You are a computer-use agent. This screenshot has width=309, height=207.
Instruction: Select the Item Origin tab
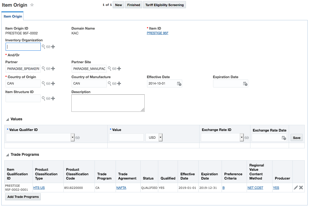coord(13,16)
